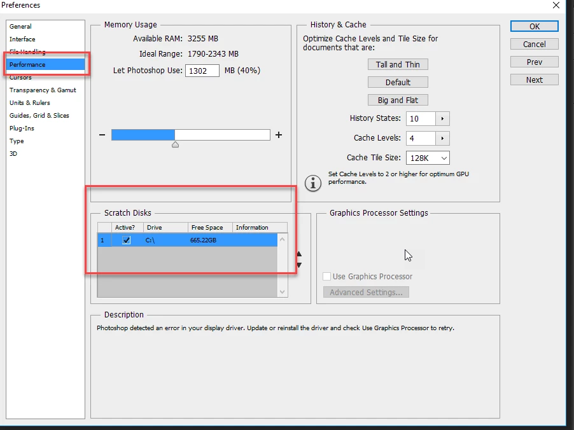Viewport: 574px width, 430px height.
Task: Click scratch disks scrollbar up arrow
Action: click(x=283, y=239)
